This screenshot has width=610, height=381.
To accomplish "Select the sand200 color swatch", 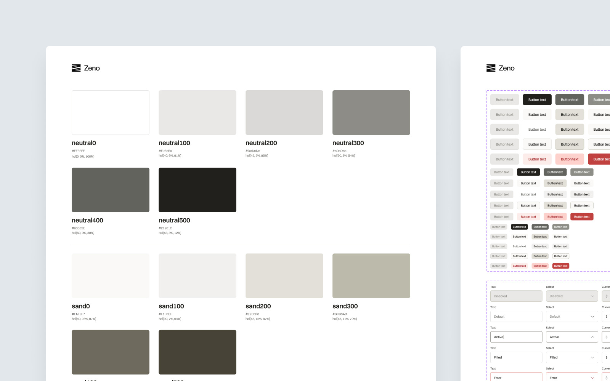I will pyautogui.click(x=284, y=275).
